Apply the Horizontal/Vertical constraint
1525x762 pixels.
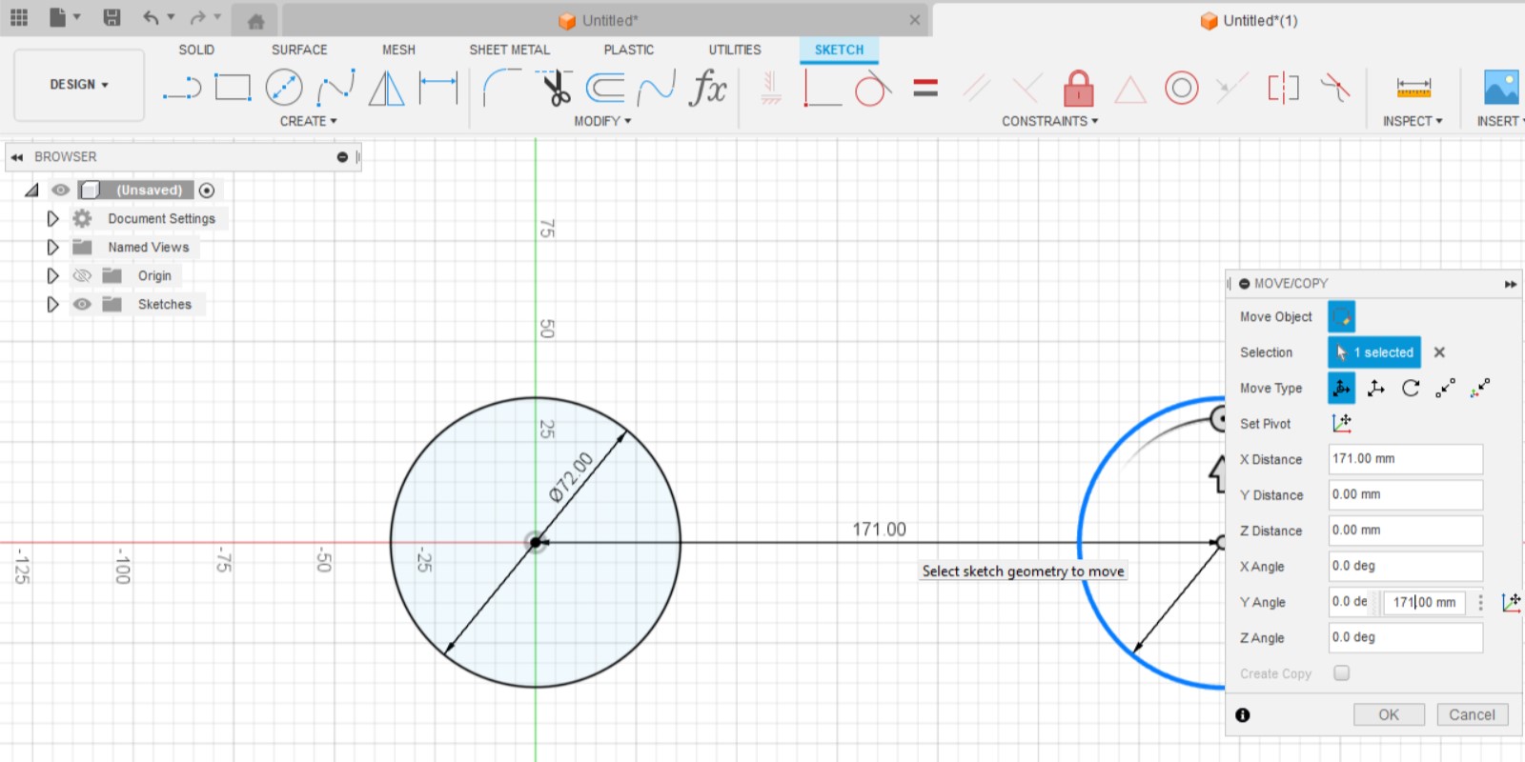coord(771,88)
